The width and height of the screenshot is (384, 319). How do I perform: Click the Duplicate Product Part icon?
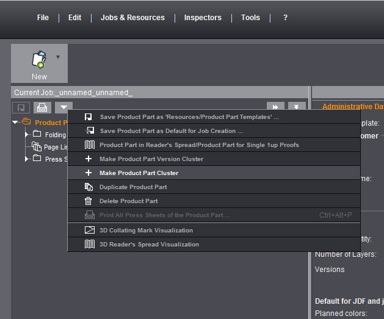point(89,187)
